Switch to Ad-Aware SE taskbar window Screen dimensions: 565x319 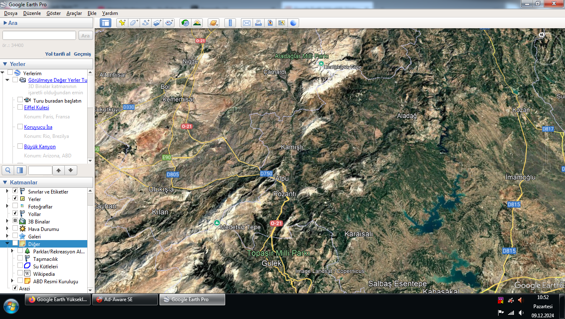[x=125, y=299]
